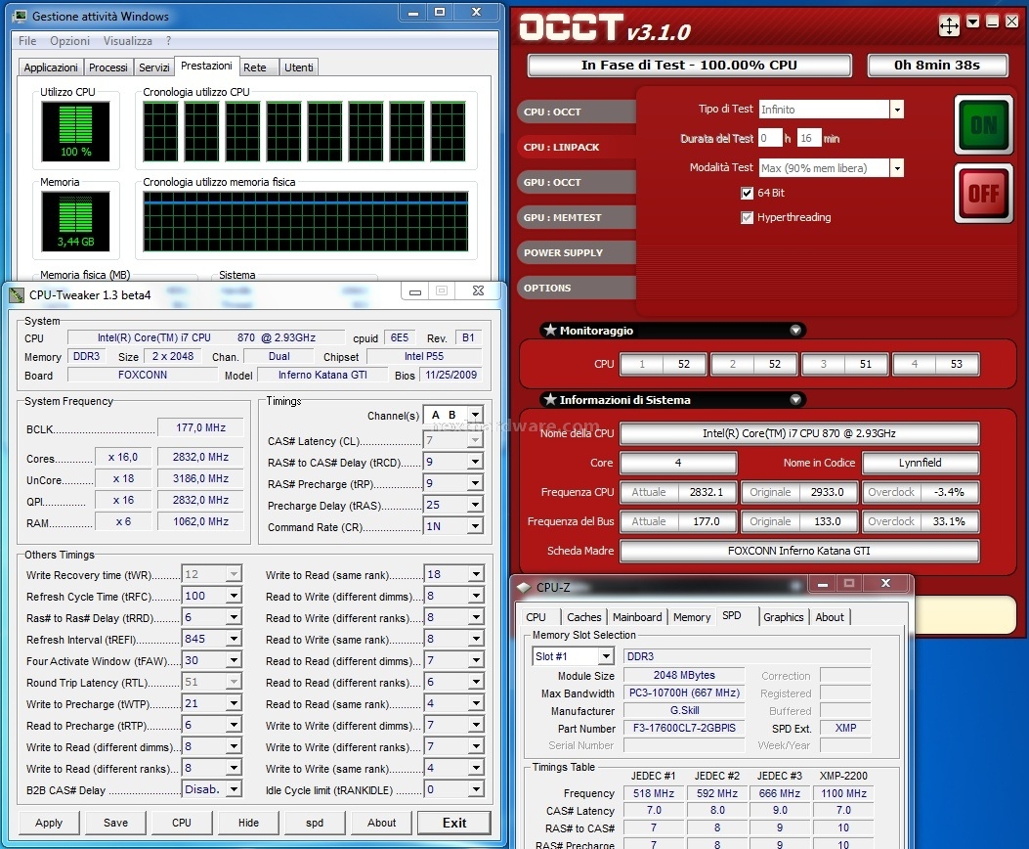Viewport: 1029px width, 849px height.
Task: Open the Visualizza menu
Action: [x=127, y=41]
